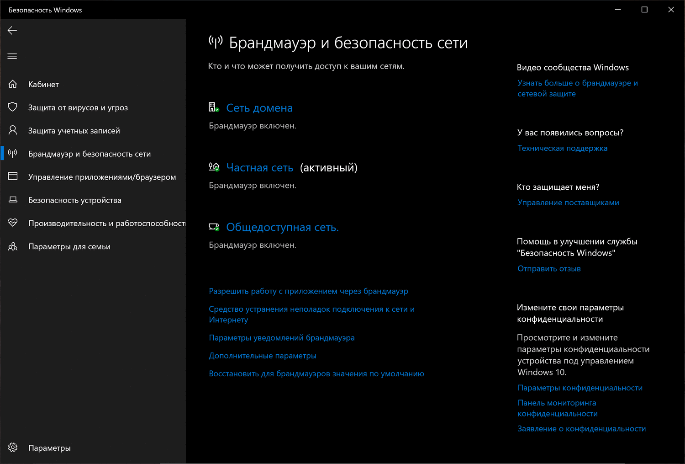Click the person icon for account protection
The height and width of the screenshot is (464, 685).
point(13,130)
